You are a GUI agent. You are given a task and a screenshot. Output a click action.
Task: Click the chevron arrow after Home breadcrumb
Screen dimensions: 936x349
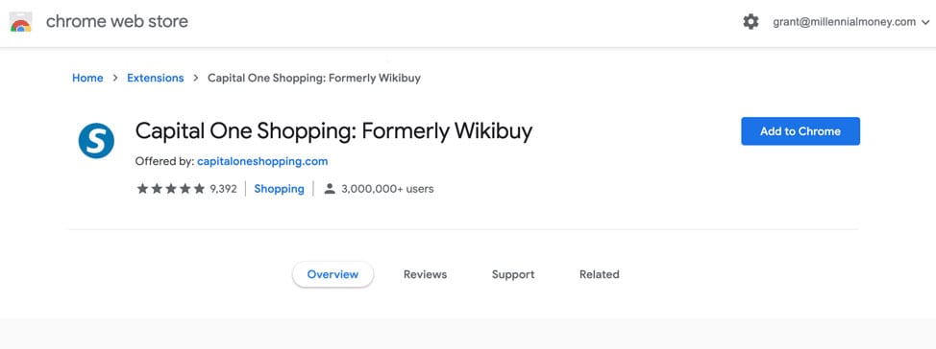pyautogui.click(x=115, y=78)
